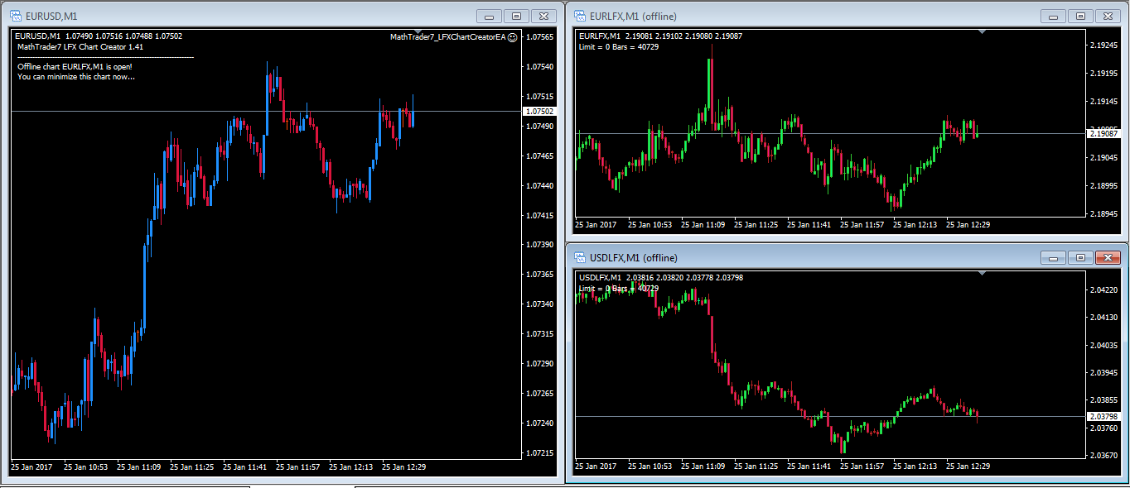Click '25 Jan 2017' on EURUSD time axis
This screenshot has width=1130, height=488.
pyautogui.click(x=31, y=466)
